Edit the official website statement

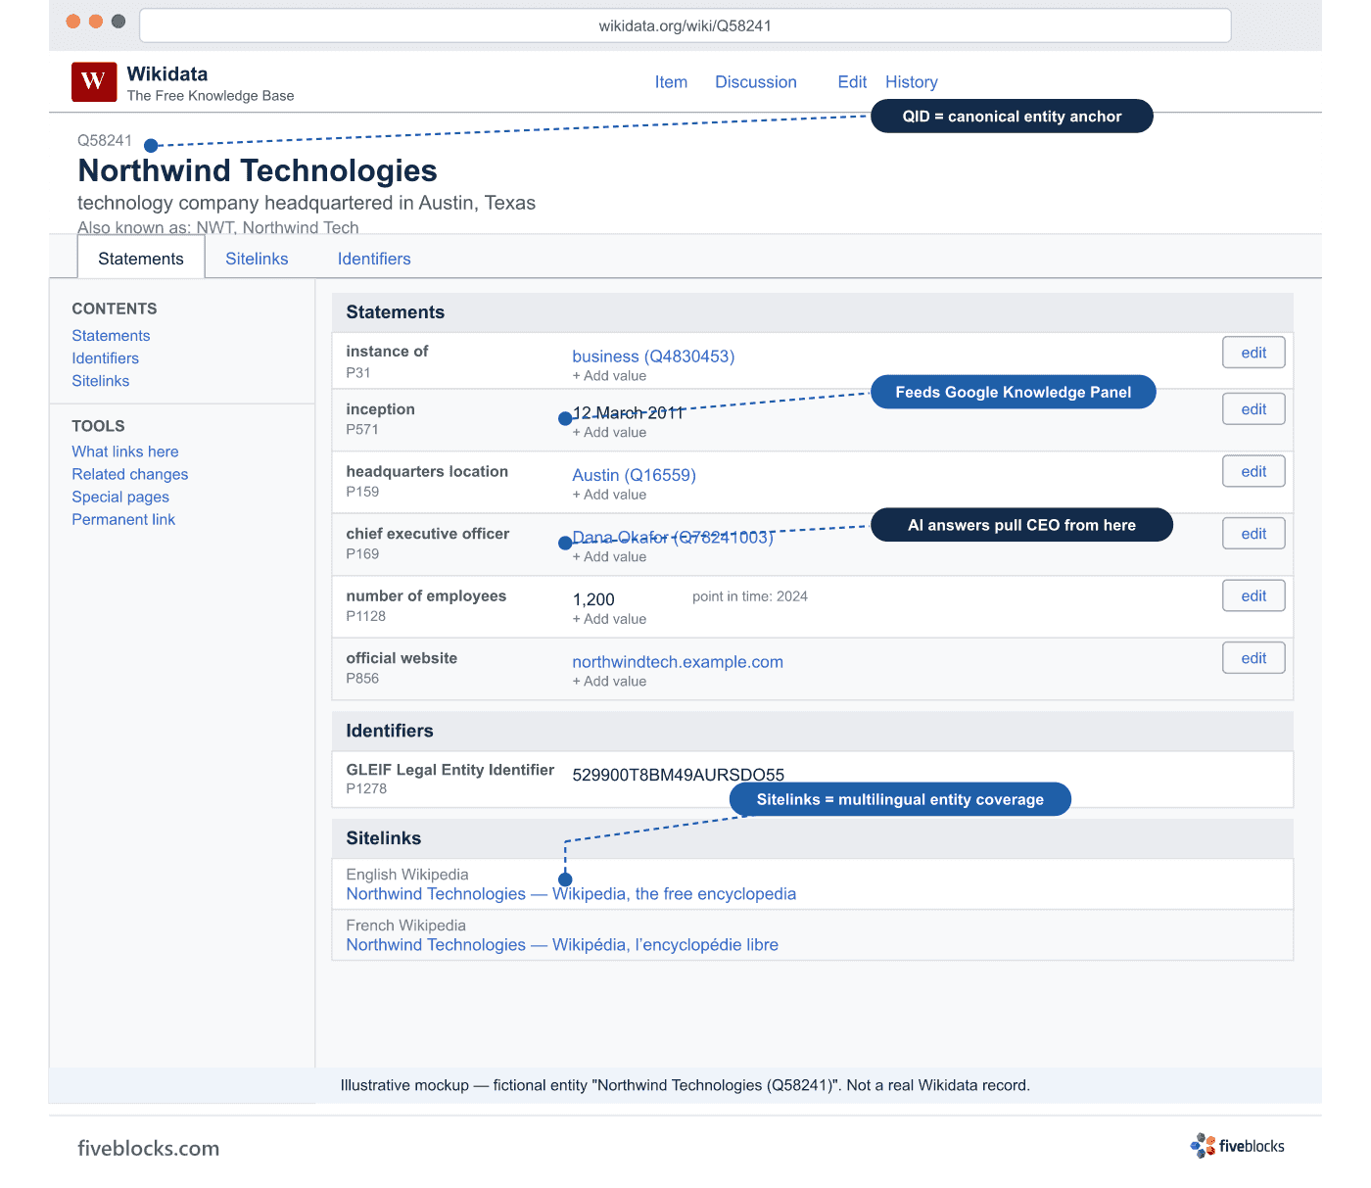point(1253,658)
